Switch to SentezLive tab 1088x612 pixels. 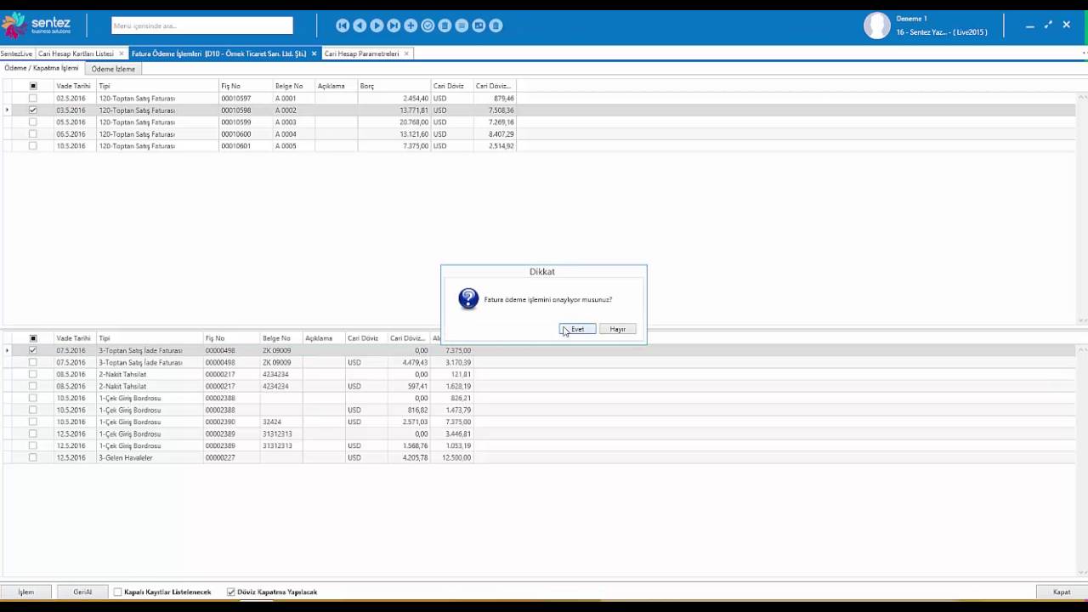pyautogui.click(x=16, y=54)
